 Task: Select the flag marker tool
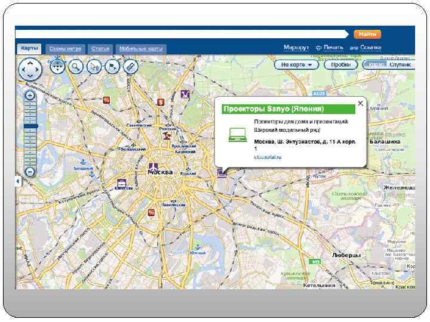pos(112,67)
